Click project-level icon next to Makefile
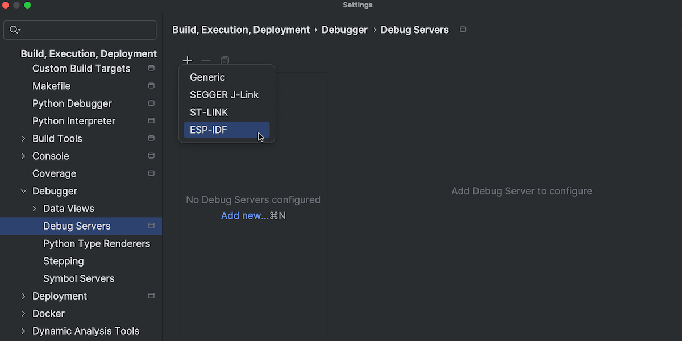The image size is (682, 341). pos(151,86)
